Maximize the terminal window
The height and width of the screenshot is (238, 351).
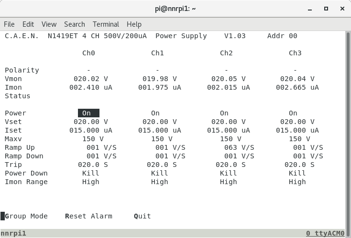coord(326,9)
